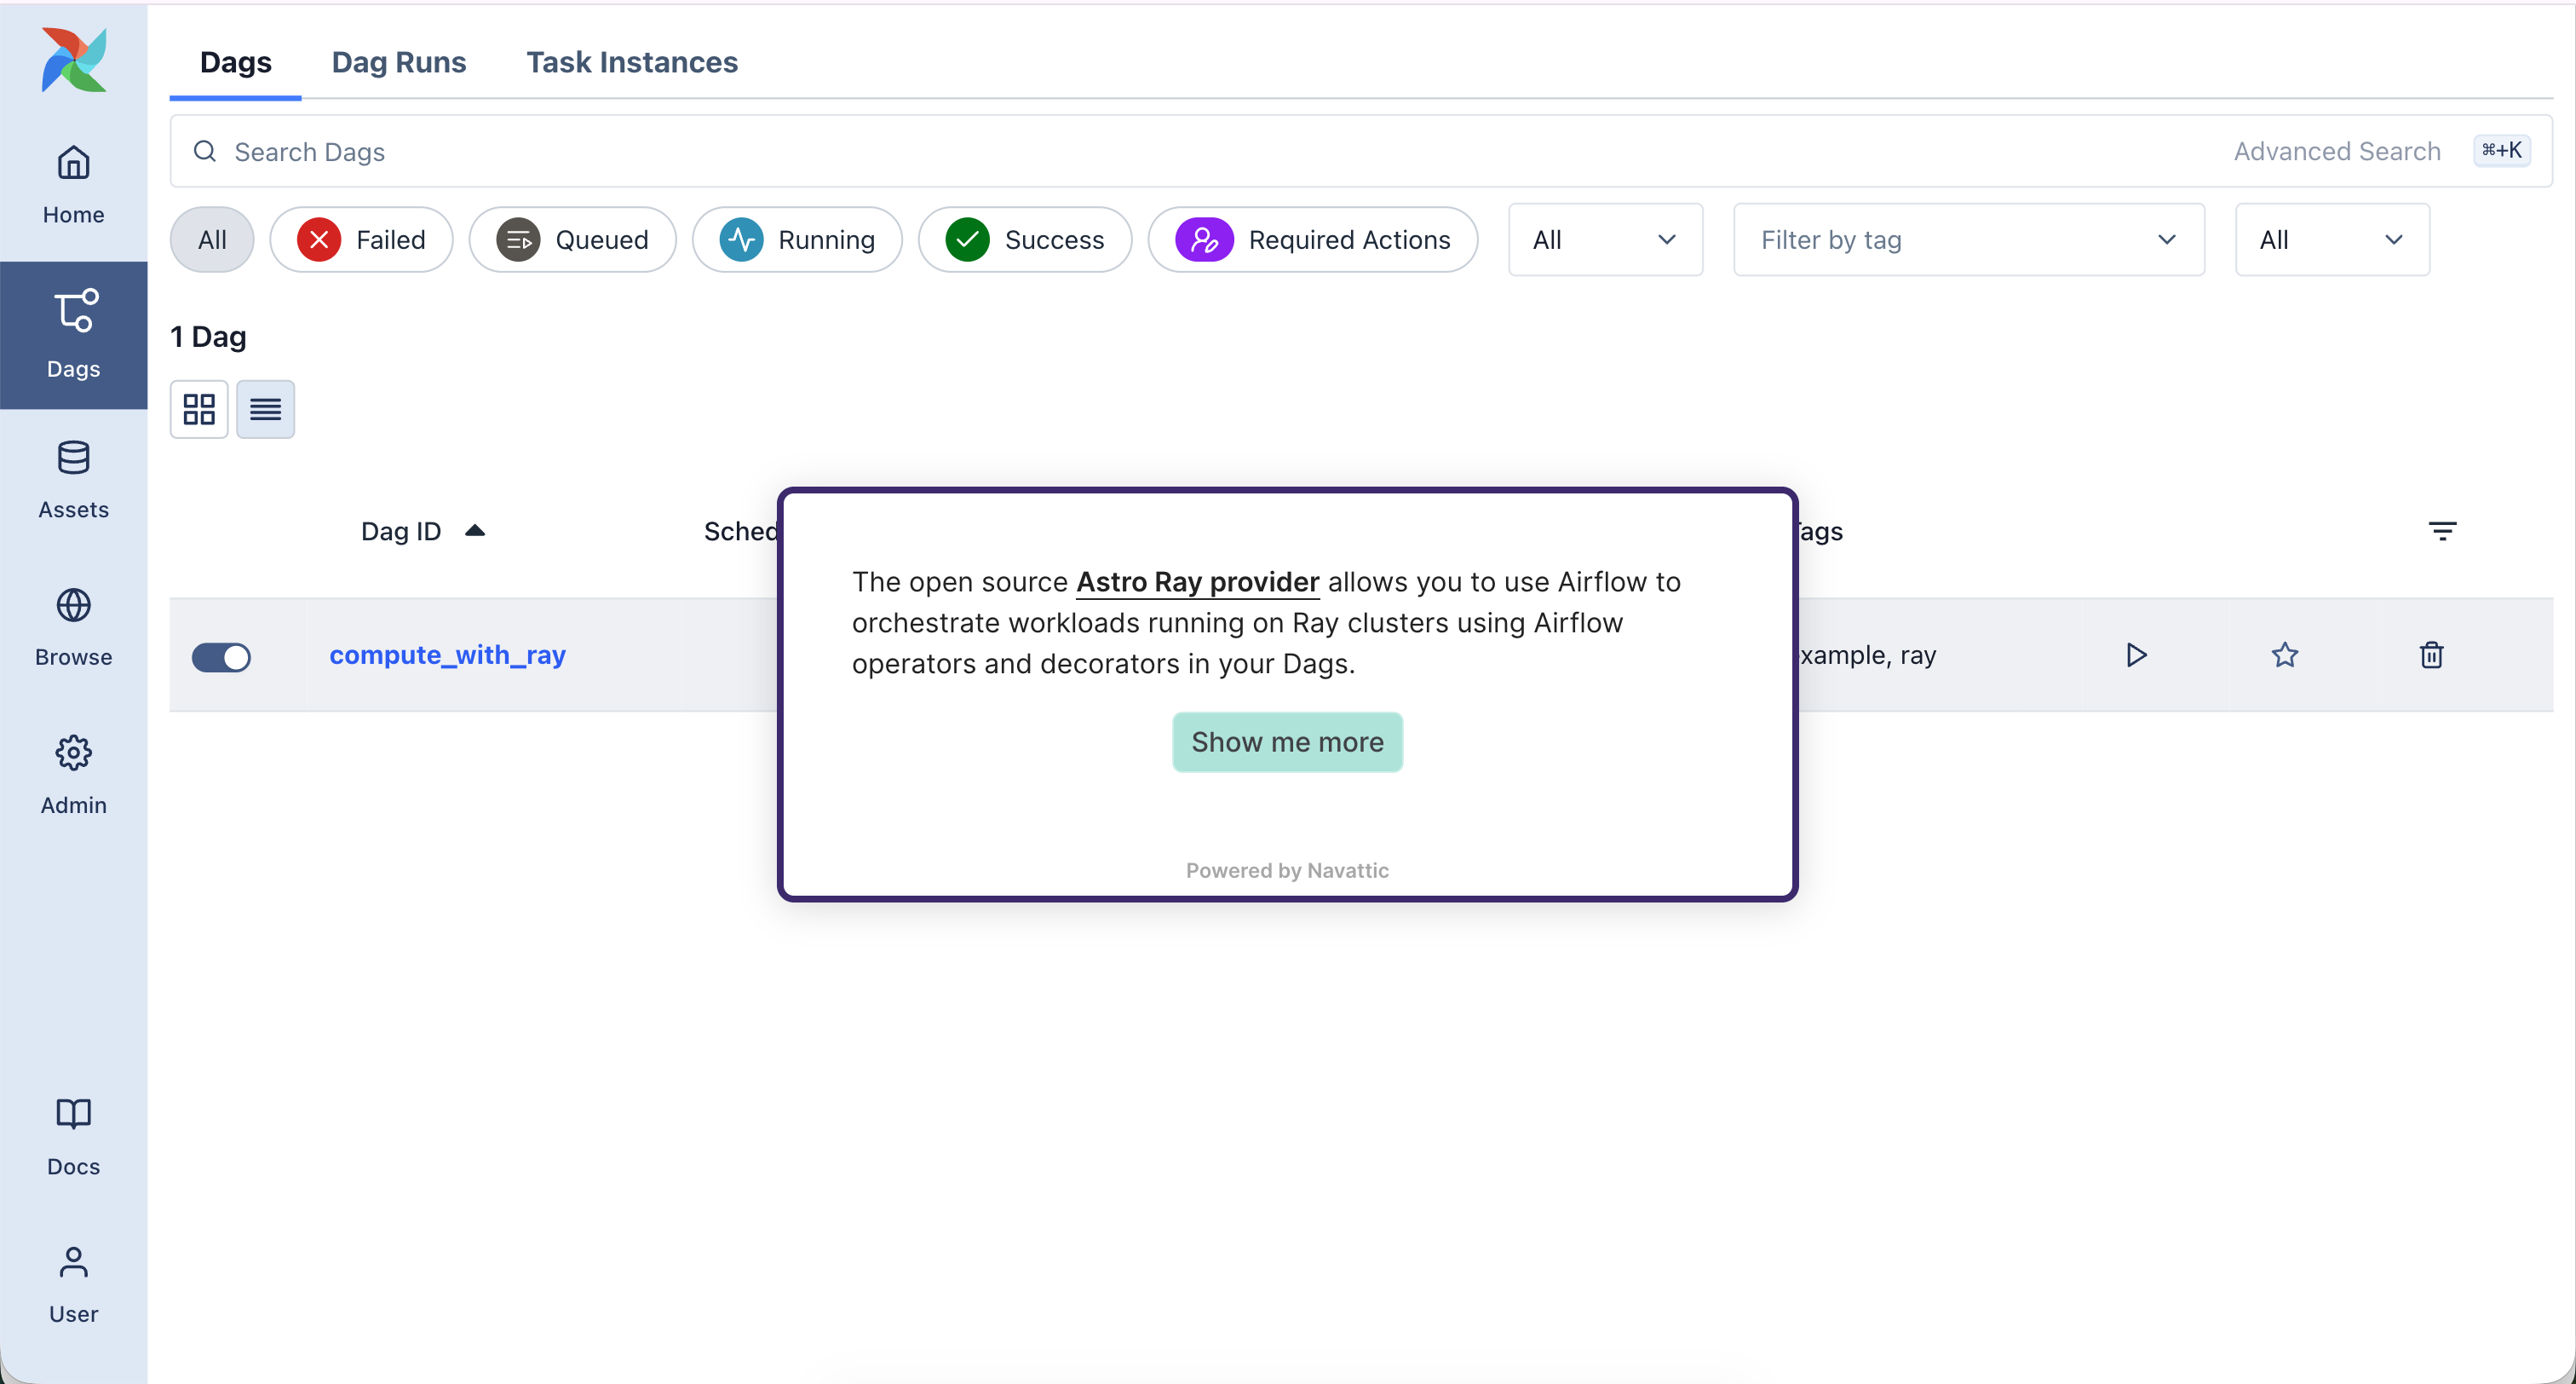The height and width of the screenshot is (1384, 2576).
Task: Expand the Filter by tag dropdown
Action: pos(1968,240)
